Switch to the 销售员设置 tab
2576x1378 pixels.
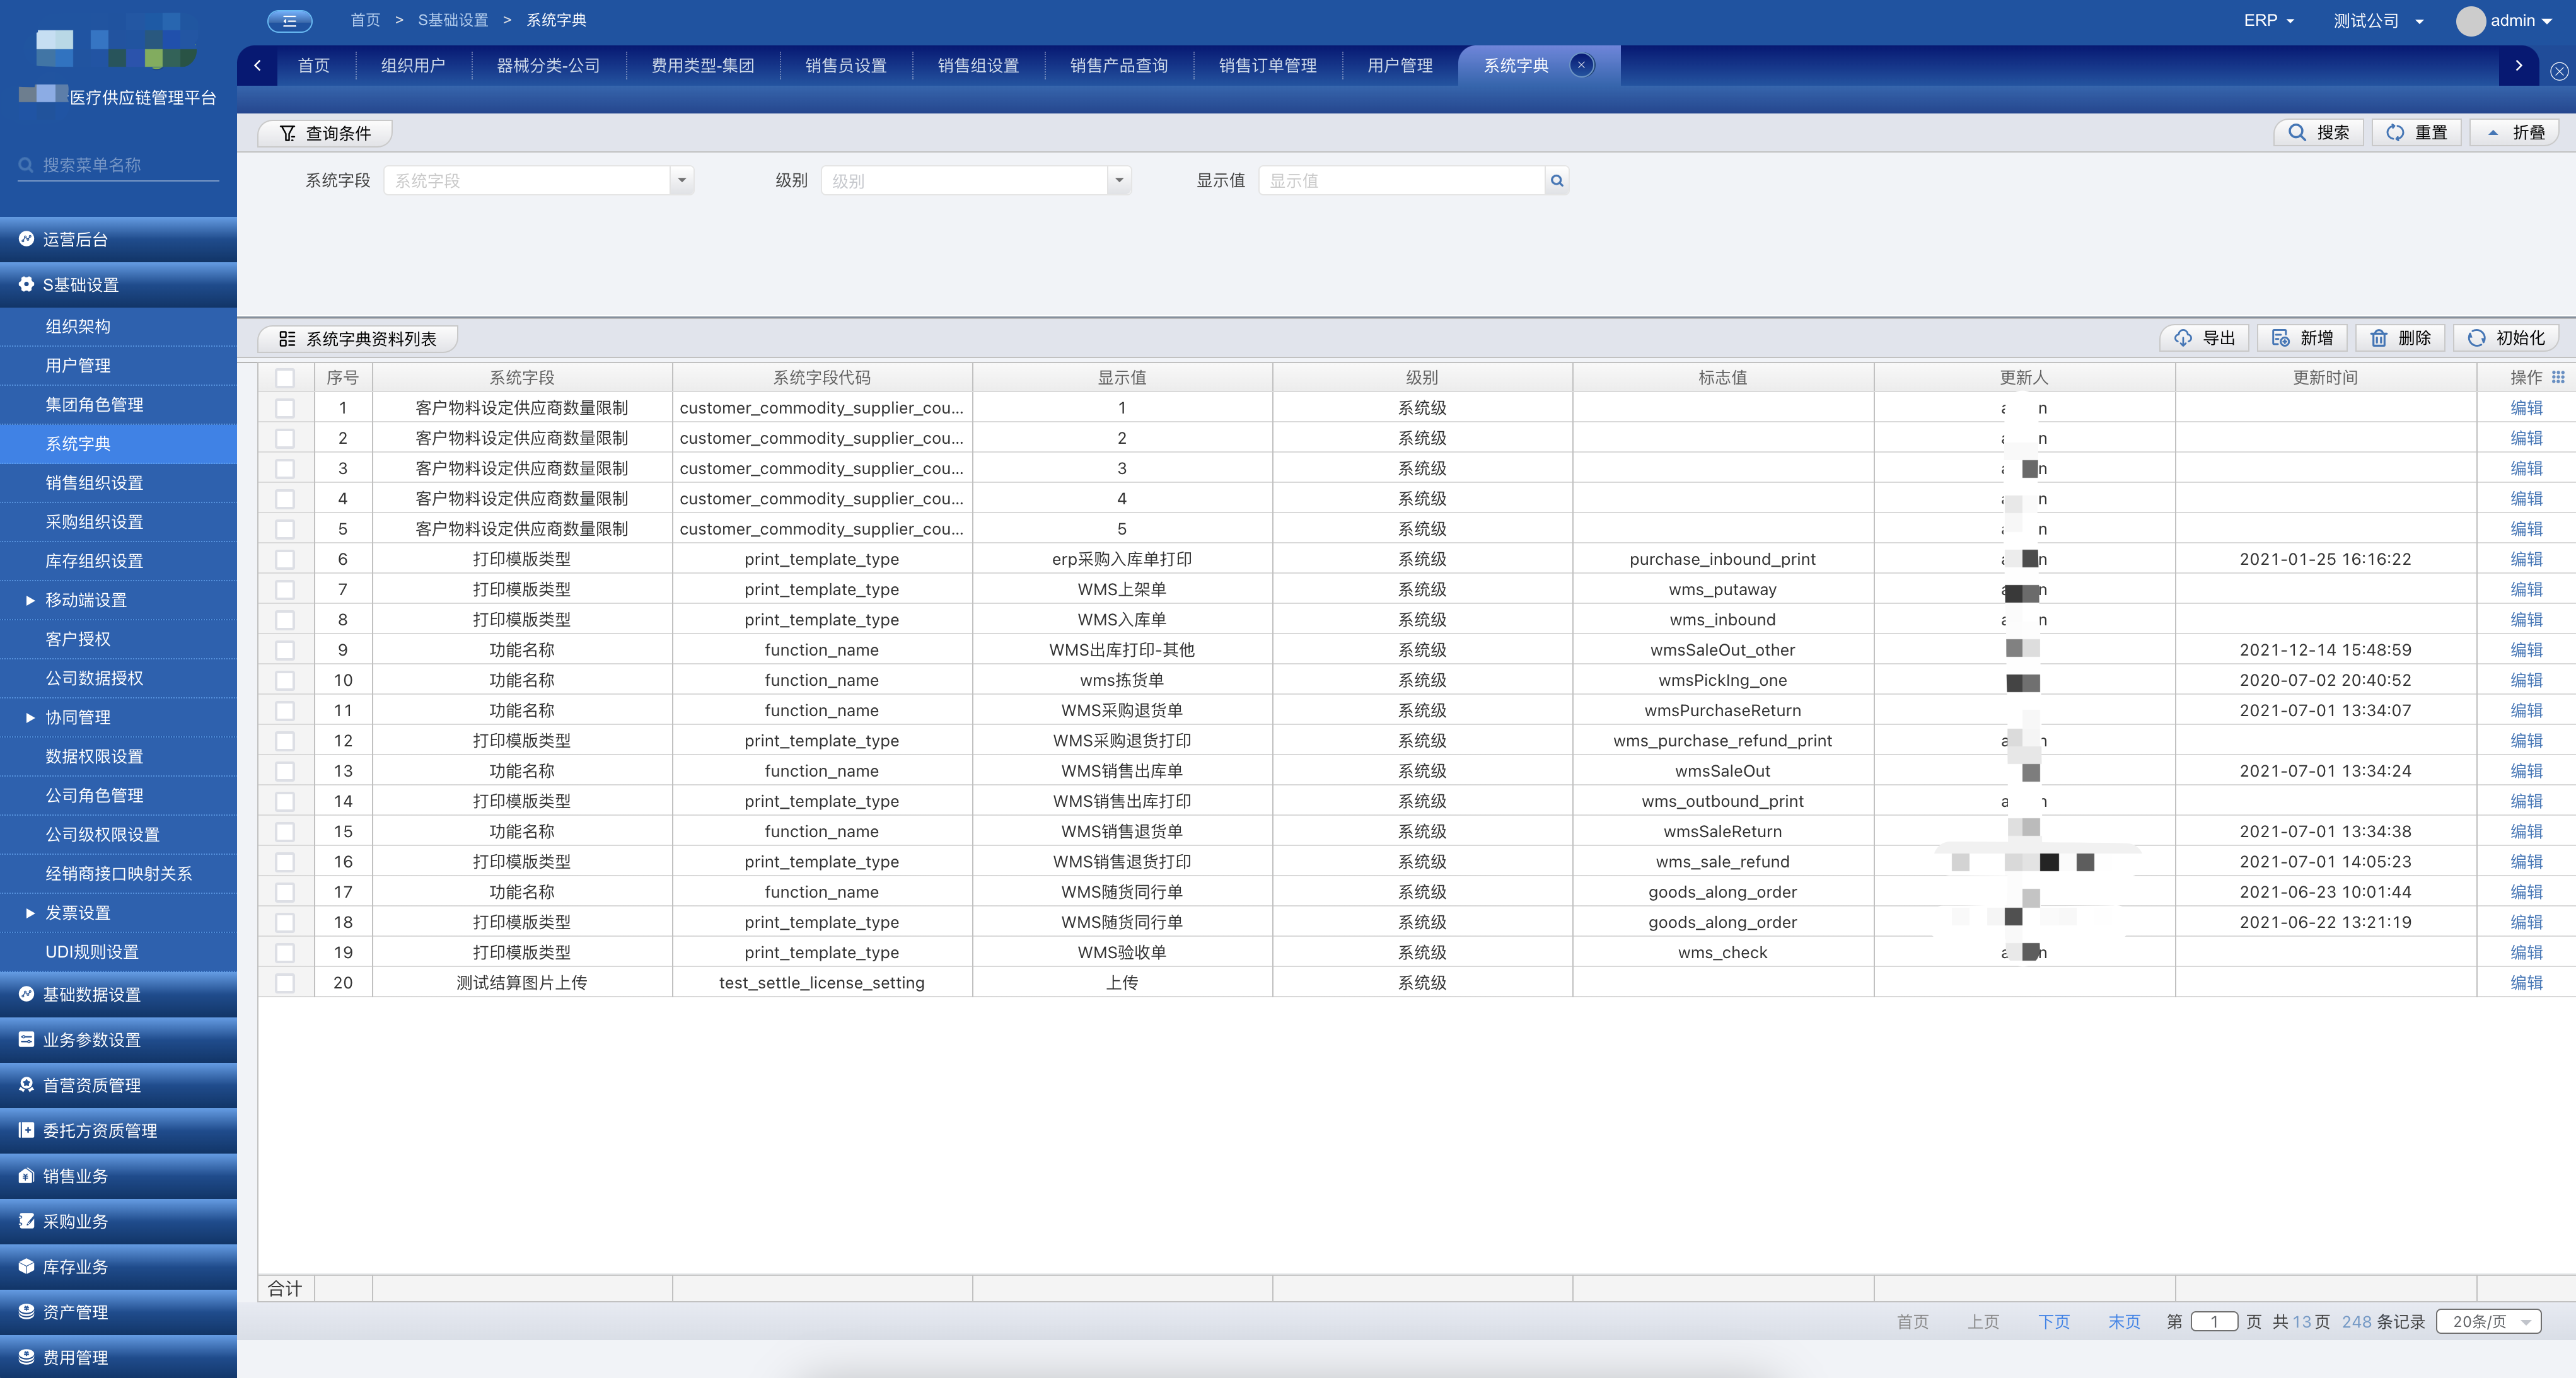click(846, 65)
